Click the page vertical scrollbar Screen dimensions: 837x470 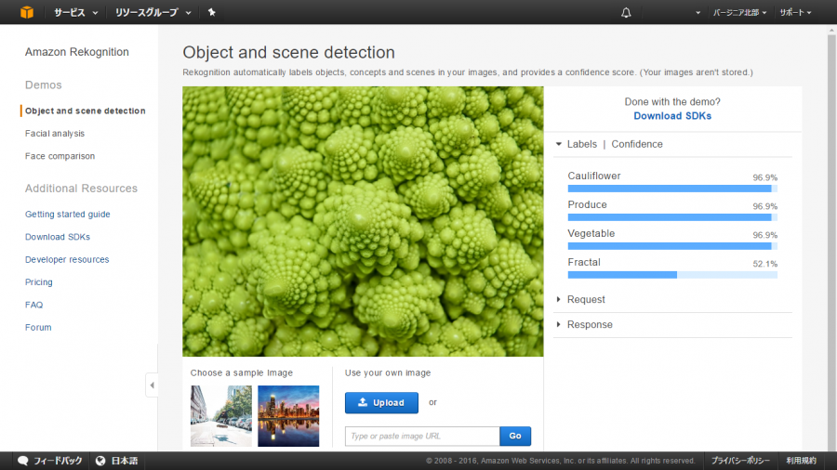[x=831, y=238]
